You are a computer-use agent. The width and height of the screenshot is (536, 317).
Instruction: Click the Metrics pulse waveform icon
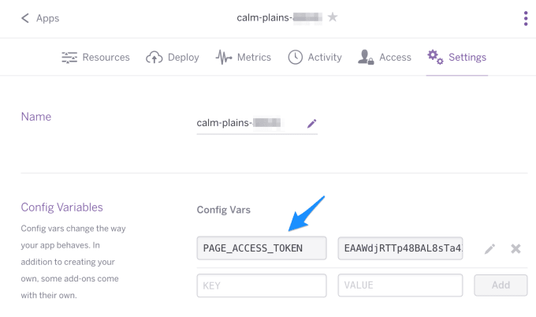coord(224,57)
